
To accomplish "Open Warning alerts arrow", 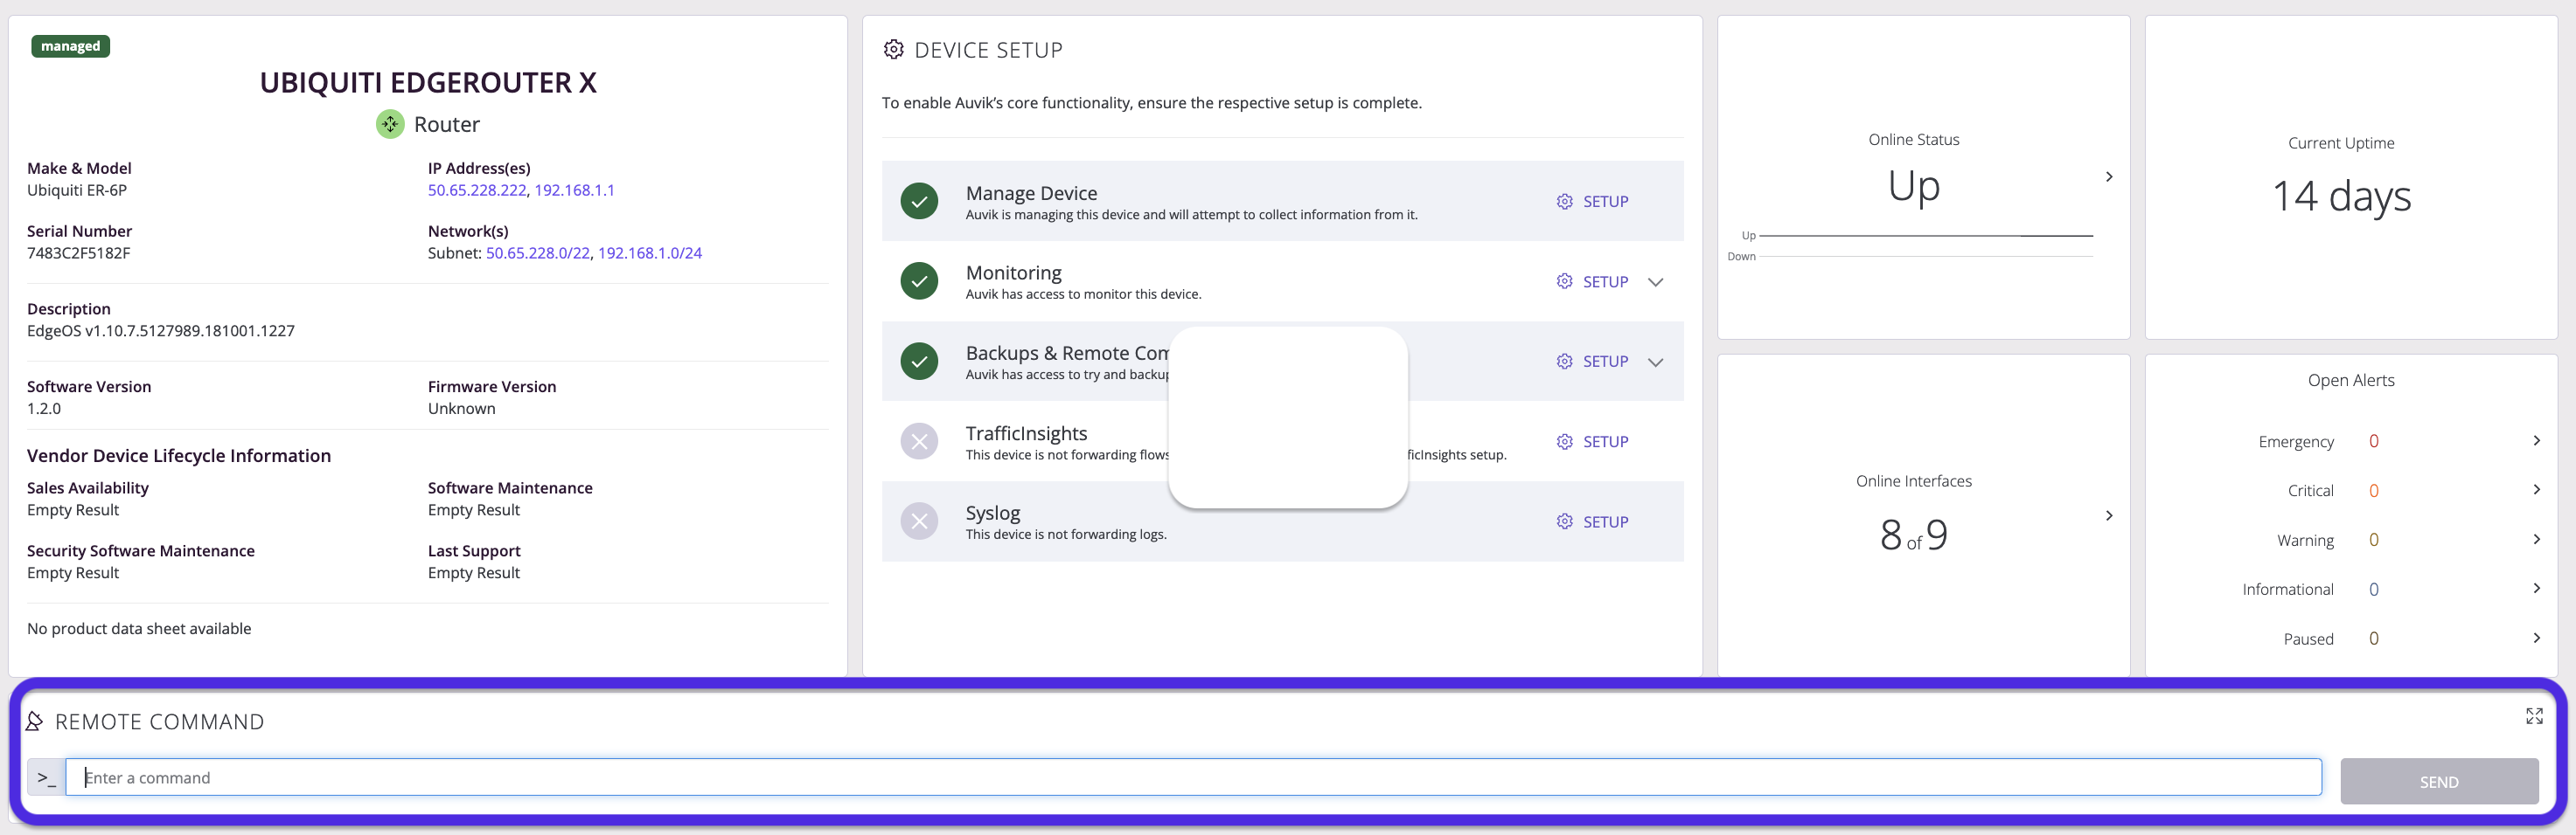I will tap(2536, 540).
